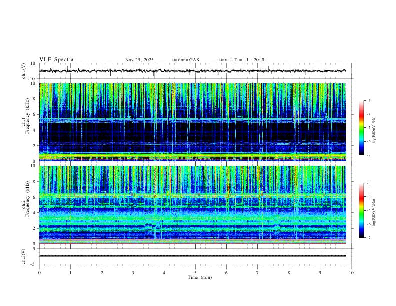Click the "VLF Spectra" plot title
The image size is (396, 306).
click(x=56, y=60)
